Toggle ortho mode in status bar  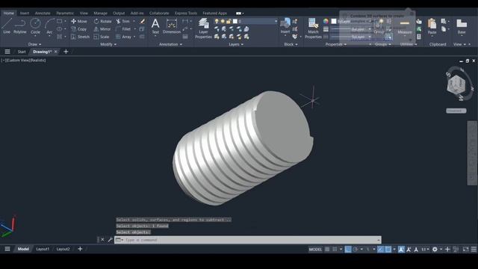tap(348, 249)
